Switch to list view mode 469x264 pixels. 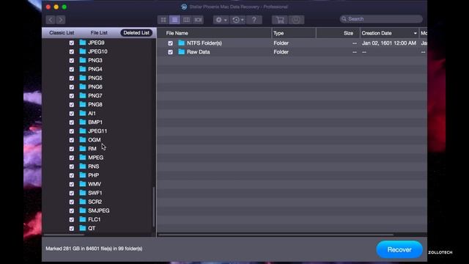174,20
